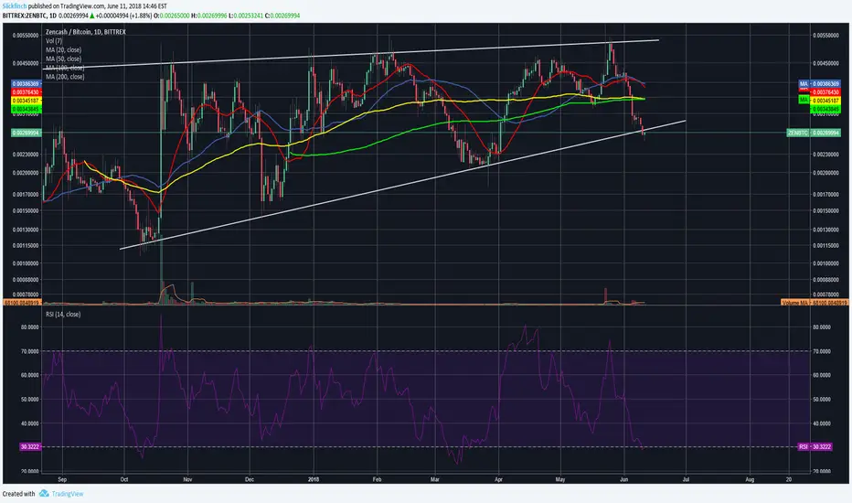Click the May label on time axis
852x503 pixels.
click(x=560, y=479)
